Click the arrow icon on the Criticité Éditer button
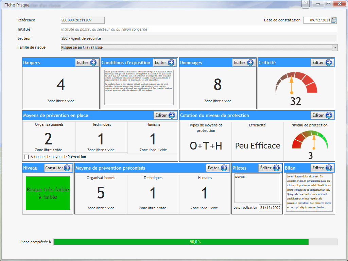 pyautogui.click(x=329, y=63)
